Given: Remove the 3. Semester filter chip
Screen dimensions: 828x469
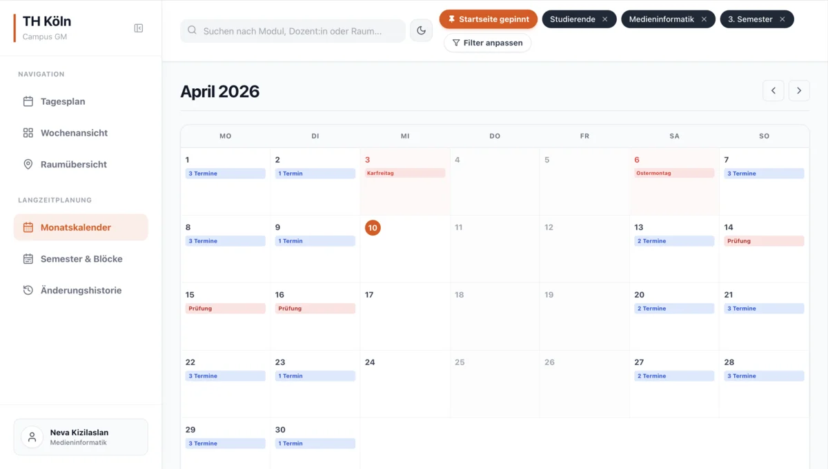Looking at the screenshot, I should pos(782,19).
